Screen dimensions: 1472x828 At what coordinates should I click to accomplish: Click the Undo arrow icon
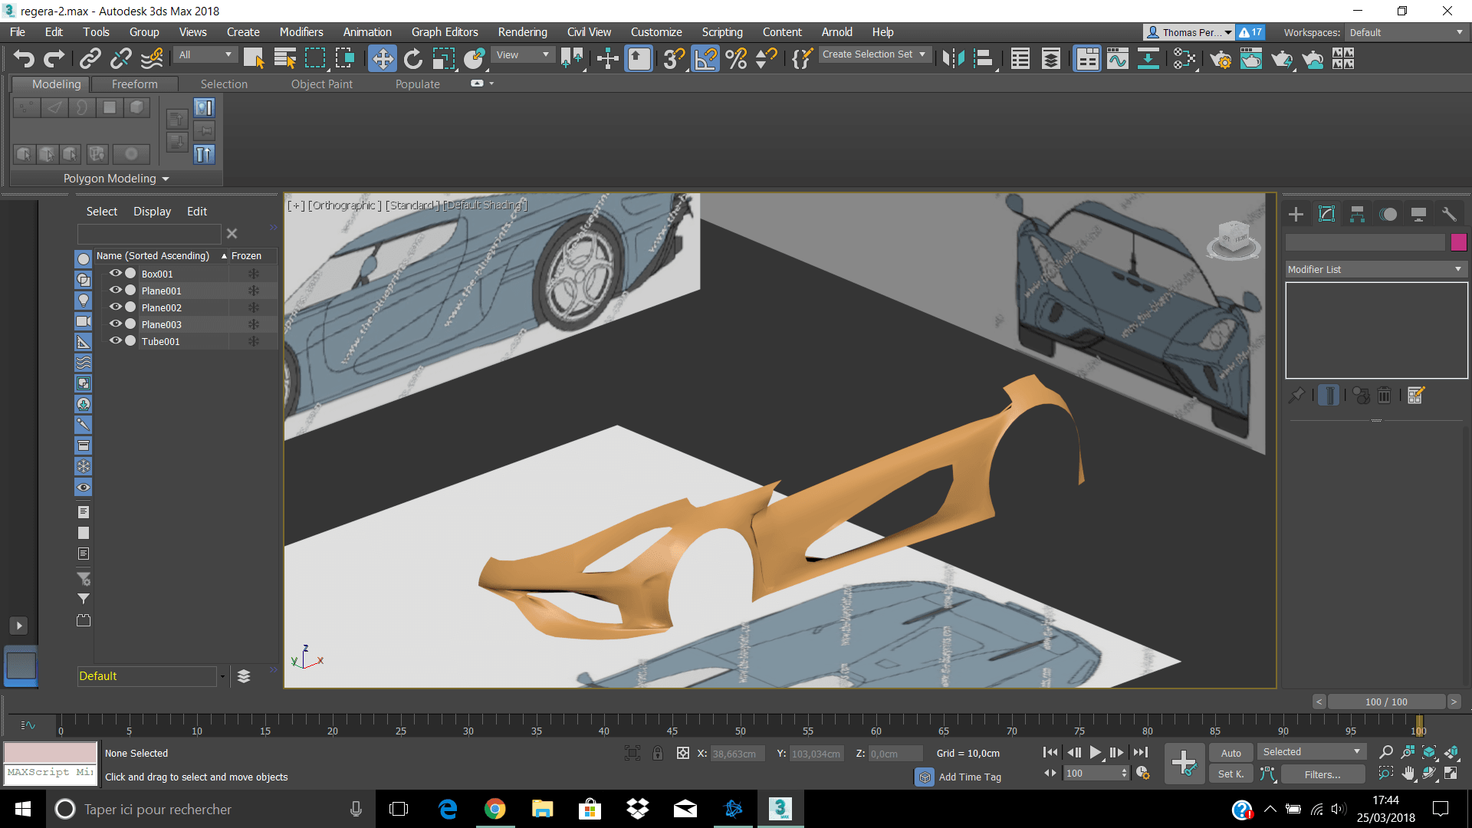click(x=24, y=58)
